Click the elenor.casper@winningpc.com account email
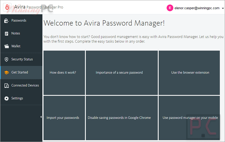 click(197, 8)
